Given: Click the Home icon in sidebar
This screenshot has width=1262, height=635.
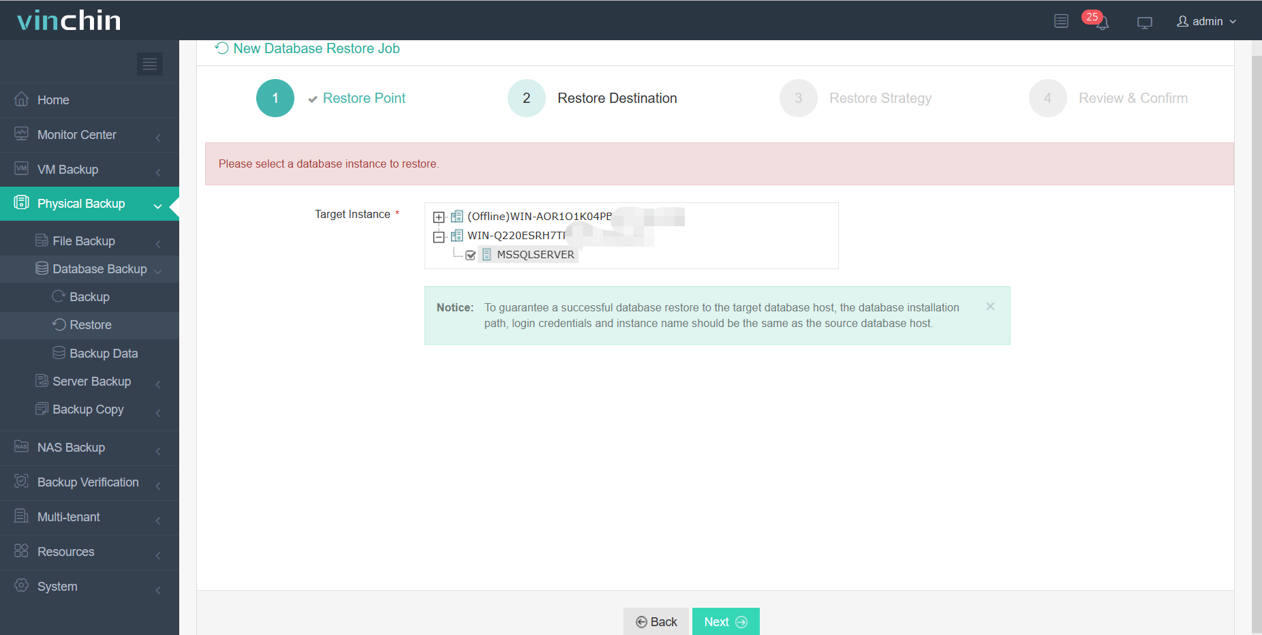Looking at the screenshot, I should click(22, 99).
